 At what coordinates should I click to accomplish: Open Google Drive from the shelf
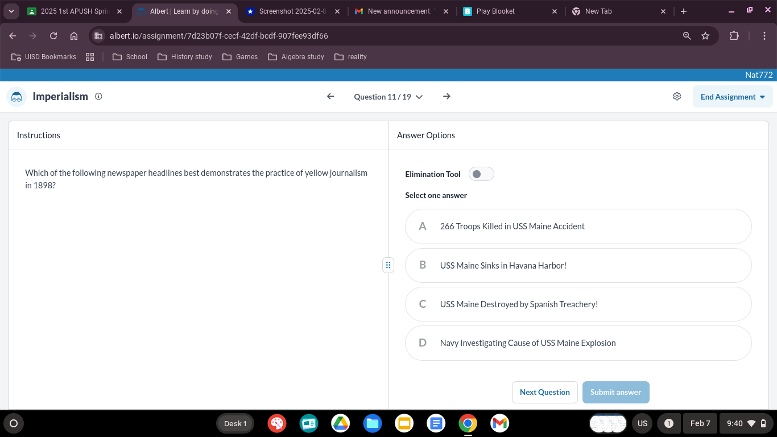click(341, 423)
